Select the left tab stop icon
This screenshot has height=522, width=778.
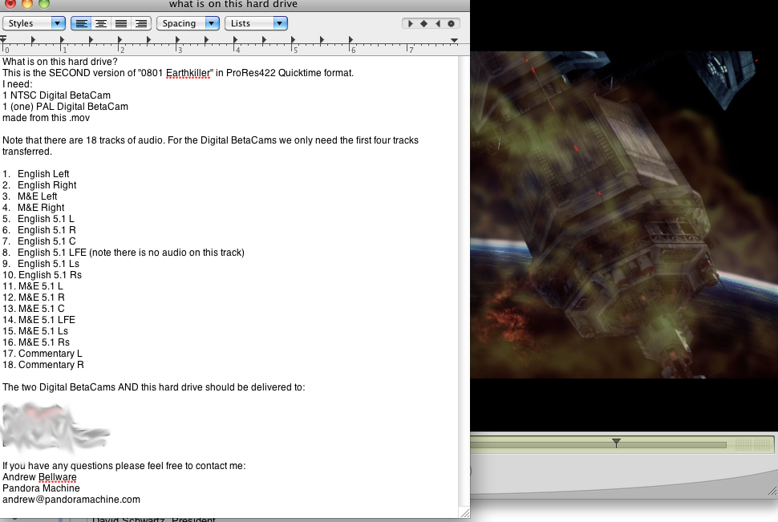pos(411,23)
